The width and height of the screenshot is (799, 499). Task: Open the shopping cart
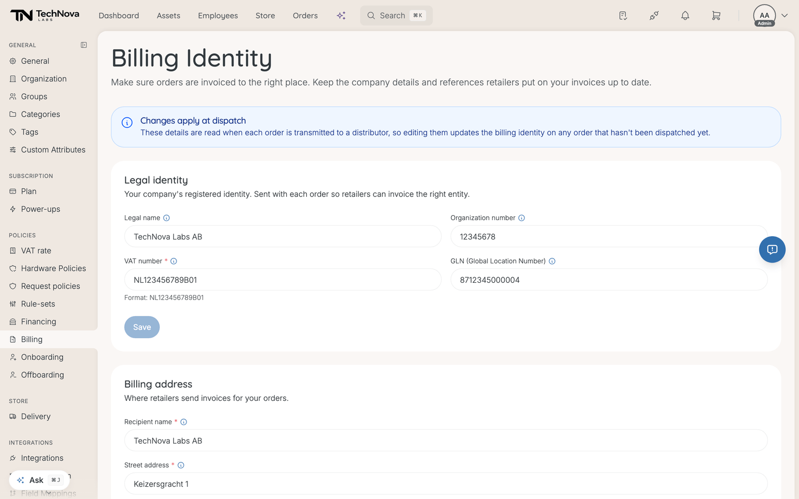716,16
